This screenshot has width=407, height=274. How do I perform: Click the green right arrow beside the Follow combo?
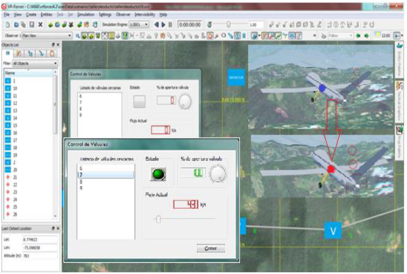(x=366, y=36)
